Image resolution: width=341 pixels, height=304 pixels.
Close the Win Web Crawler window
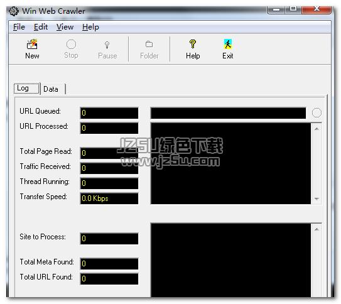[317, 9]
